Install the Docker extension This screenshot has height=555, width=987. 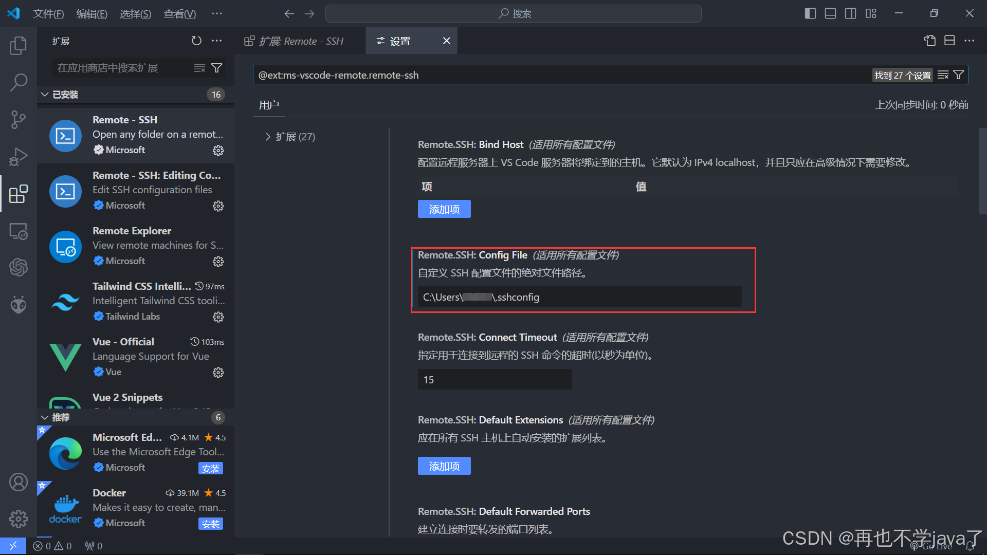click(211, 524)
